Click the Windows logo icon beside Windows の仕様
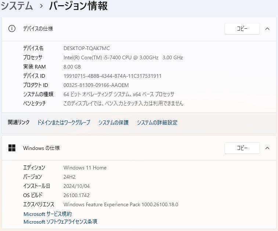Image resolution: width=278 pixels, height=231 pixels. [12, 148]
